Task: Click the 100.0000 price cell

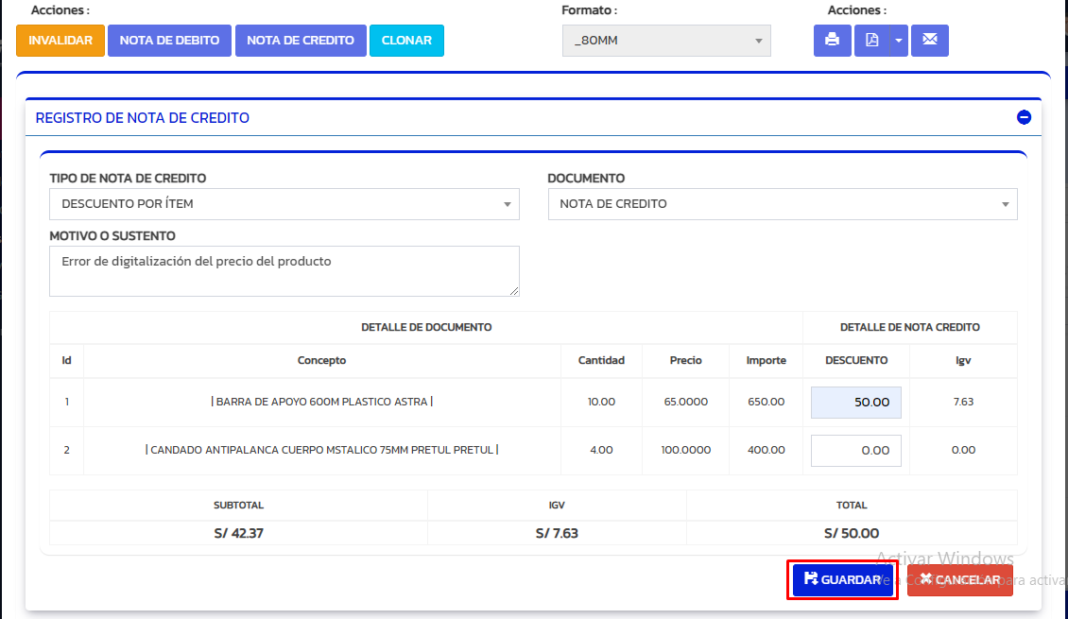Action: point(685,450)
